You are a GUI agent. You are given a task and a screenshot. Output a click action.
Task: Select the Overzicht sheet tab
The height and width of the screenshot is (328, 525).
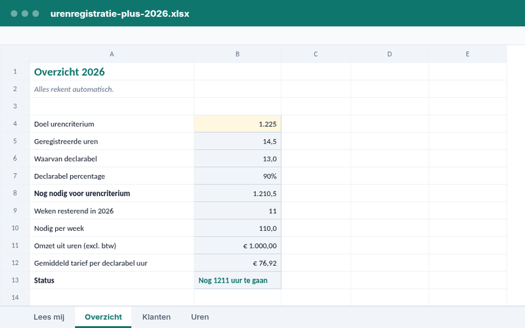coord(103,317)
